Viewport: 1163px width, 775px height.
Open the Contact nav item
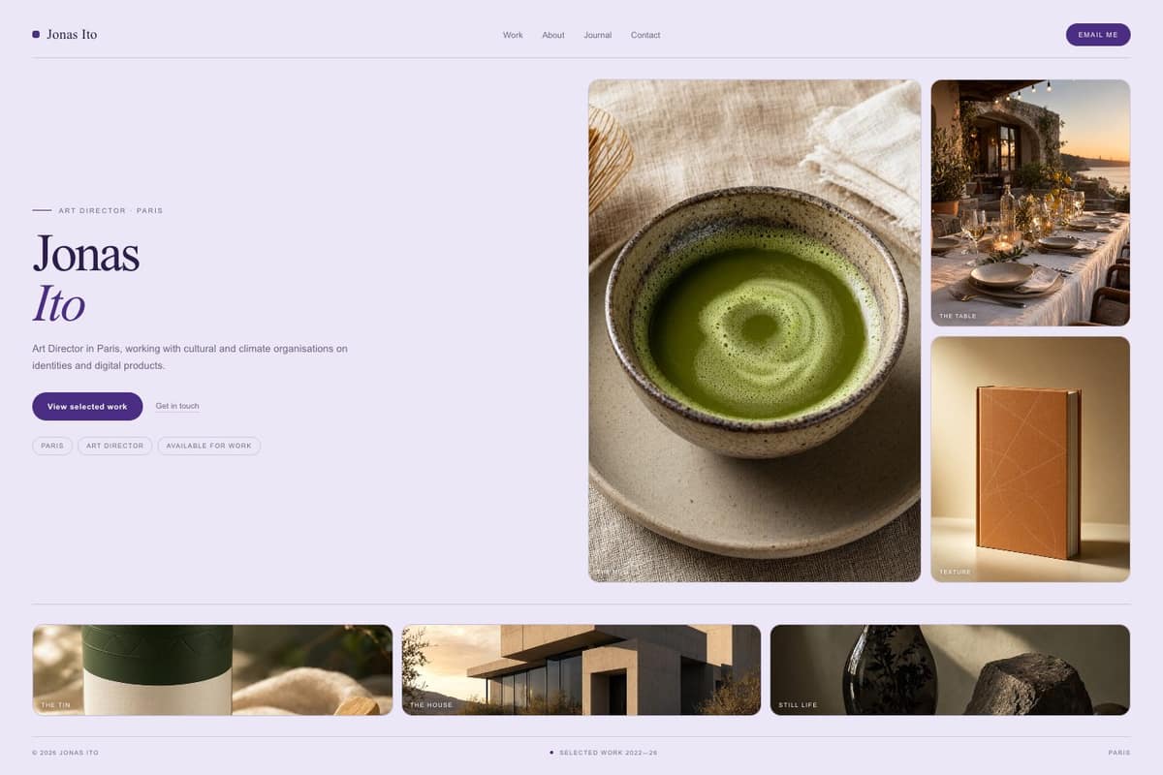pyautogui.click(x=645, y=35)
